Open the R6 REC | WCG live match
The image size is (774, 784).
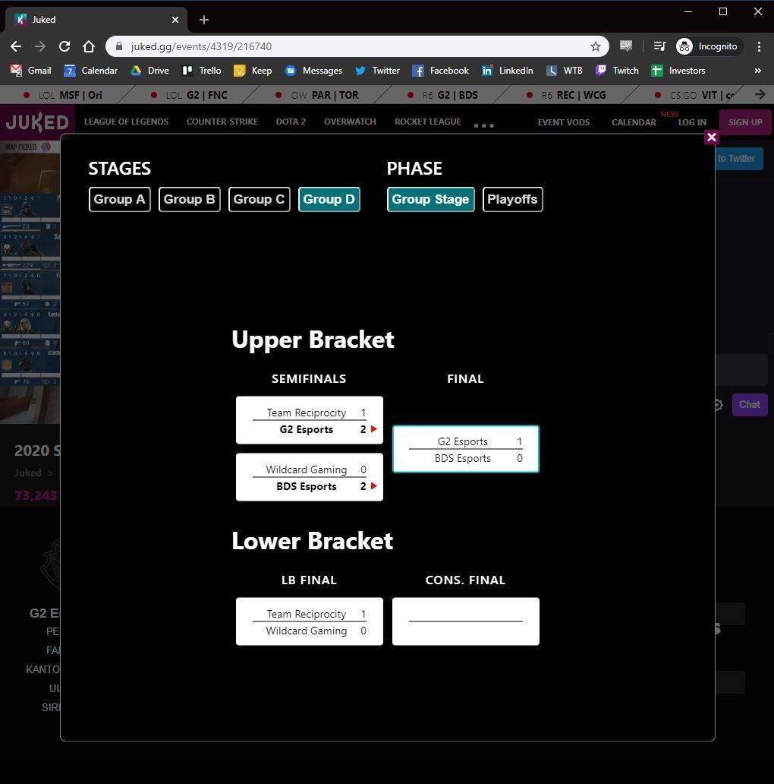click(x=568, y=95)
